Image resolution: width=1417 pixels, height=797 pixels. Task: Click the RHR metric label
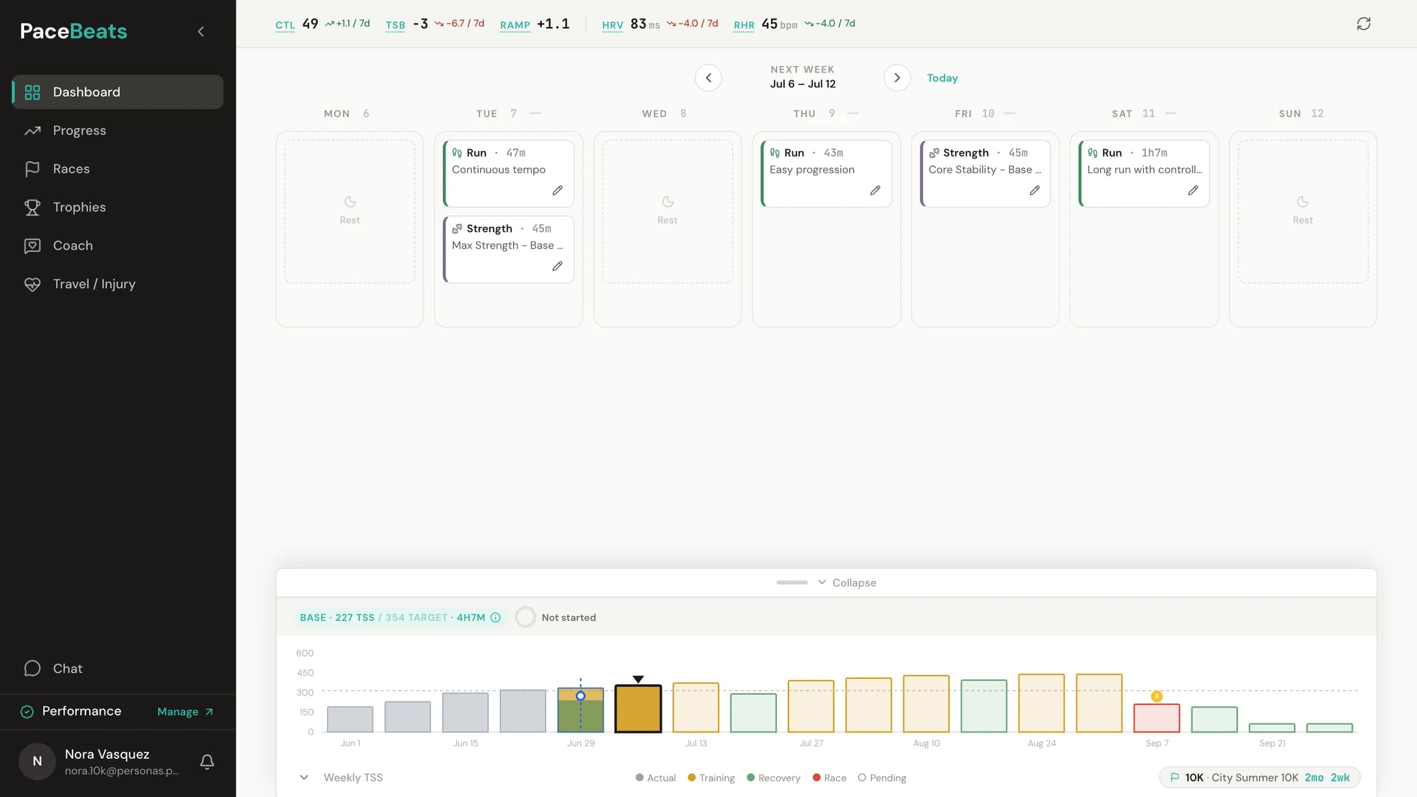pyautogui.click(x=744, y=25)
